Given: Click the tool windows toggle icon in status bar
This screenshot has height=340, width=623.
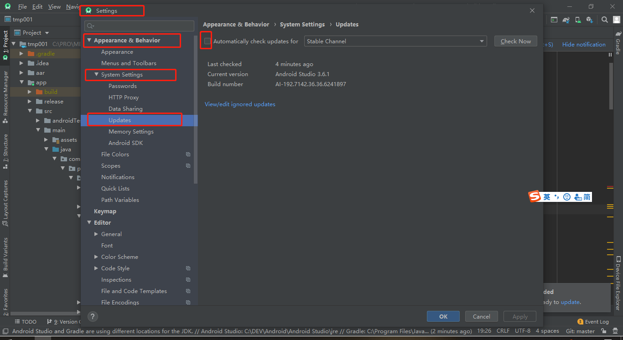Looking at the screenshot, I should click(x=5, y=331).
